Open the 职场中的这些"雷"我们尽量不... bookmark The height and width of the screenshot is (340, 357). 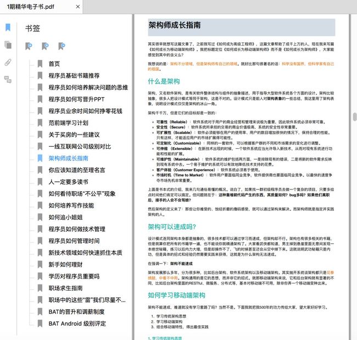[x=87, y=300]
